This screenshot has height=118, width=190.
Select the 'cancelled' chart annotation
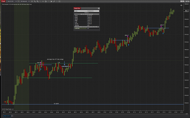pyautogui.click(x=64, y=66)
